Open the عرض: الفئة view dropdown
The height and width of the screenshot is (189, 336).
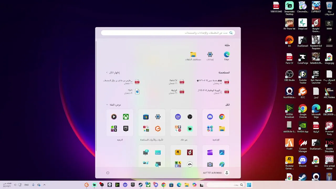point(114,105)
